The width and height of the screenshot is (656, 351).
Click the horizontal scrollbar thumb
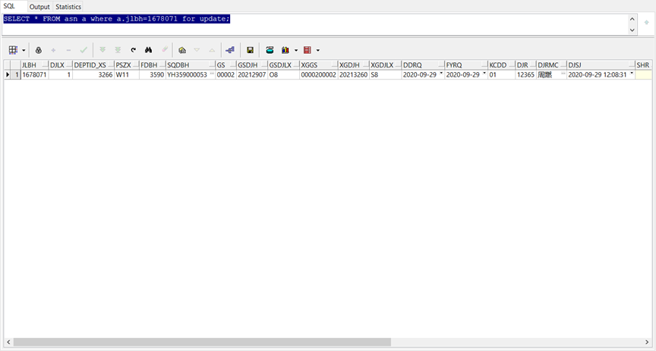pyautogui.click(x=202, y=342)
